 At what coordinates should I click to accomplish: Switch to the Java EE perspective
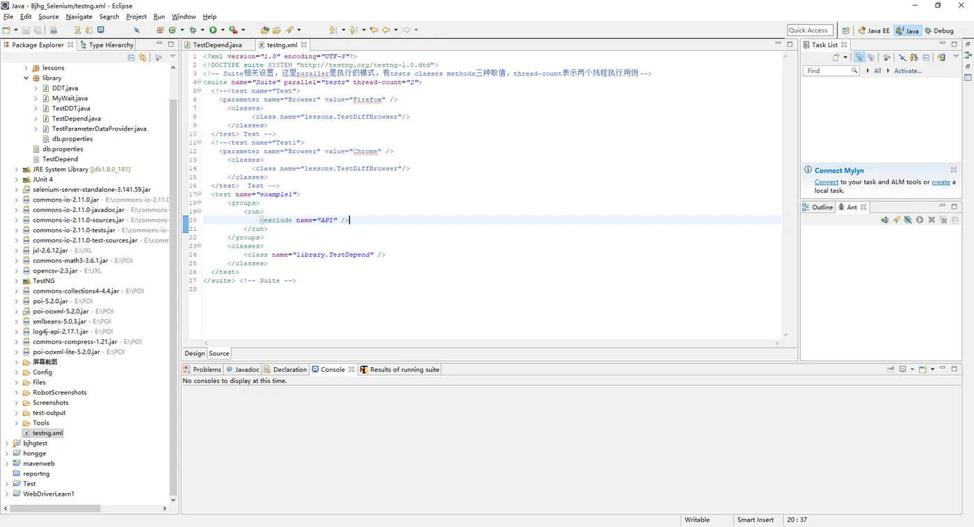click(x=875, y=31)
